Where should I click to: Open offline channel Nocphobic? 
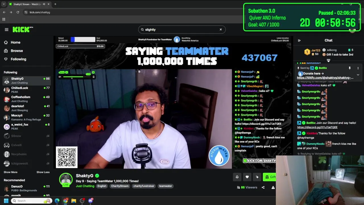click(x=27, y=154)
